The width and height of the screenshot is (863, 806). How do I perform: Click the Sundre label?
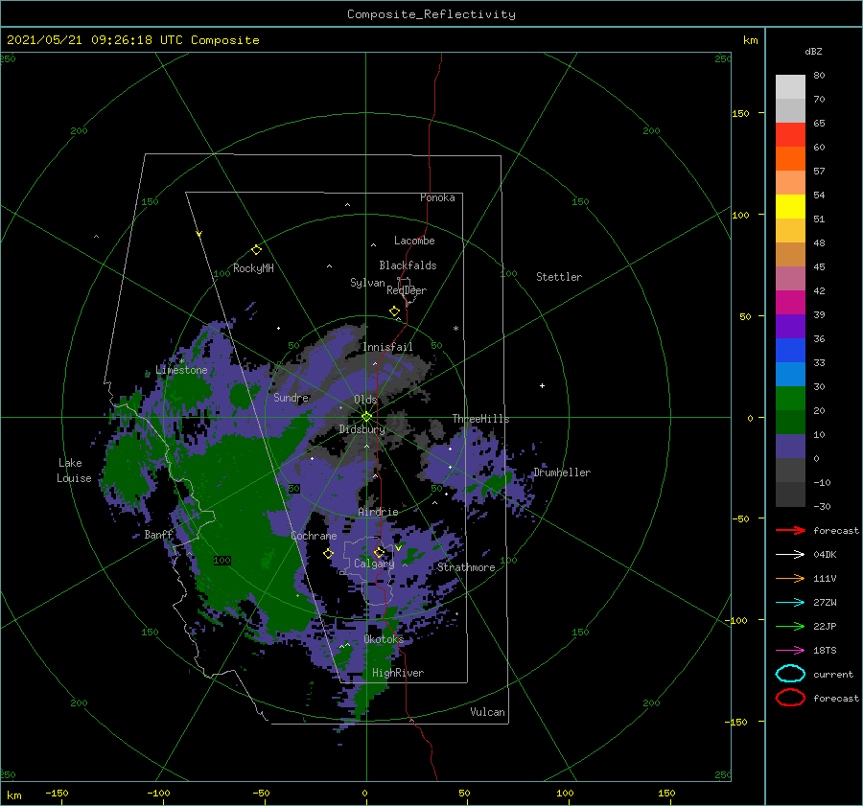291,397
